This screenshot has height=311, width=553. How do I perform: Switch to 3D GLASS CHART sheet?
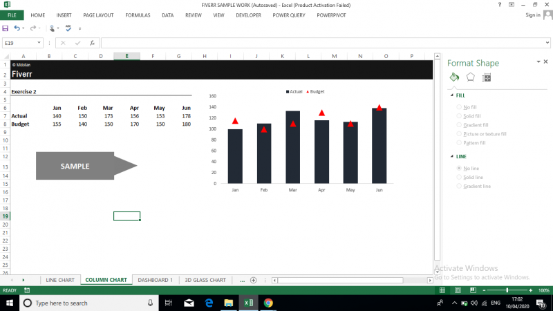[205, 280]
